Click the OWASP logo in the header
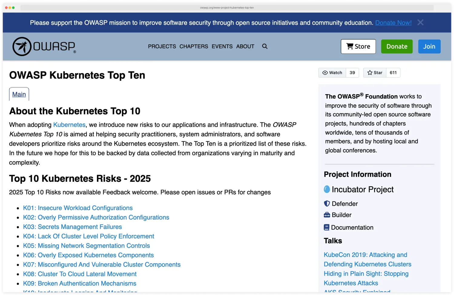 click(x=44, y=46)
